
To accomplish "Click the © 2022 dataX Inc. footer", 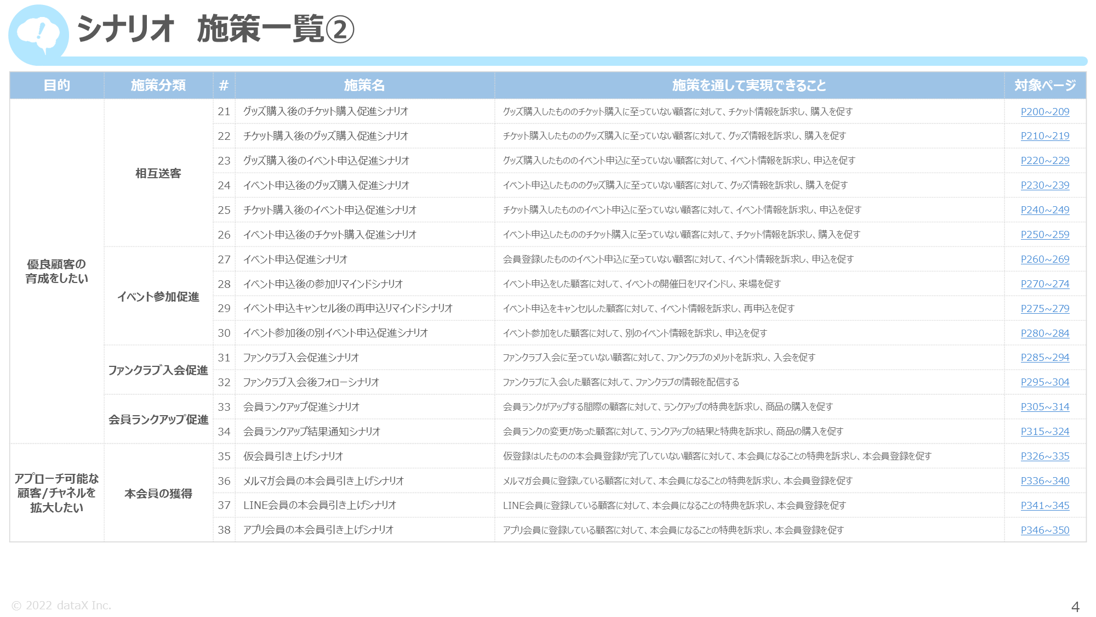I will [61, 605].
